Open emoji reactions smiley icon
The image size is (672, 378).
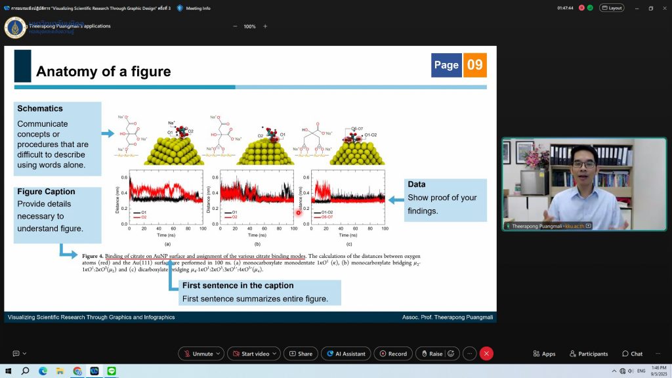[x=451, y=354]
